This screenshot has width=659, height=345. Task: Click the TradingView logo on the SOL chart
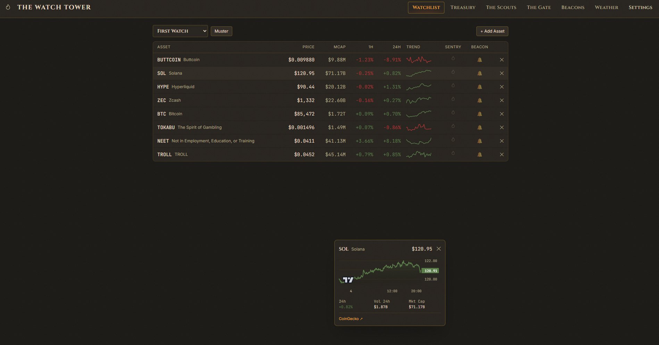pyautogui.click(x=348, y=279)
